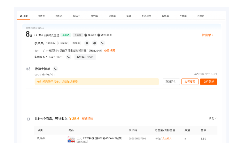Viewport: 243px width, 150px height.
Task: Call the backup contact 备用联系人 phone icon
Action: pyautogui.click(x=68, y=57)
